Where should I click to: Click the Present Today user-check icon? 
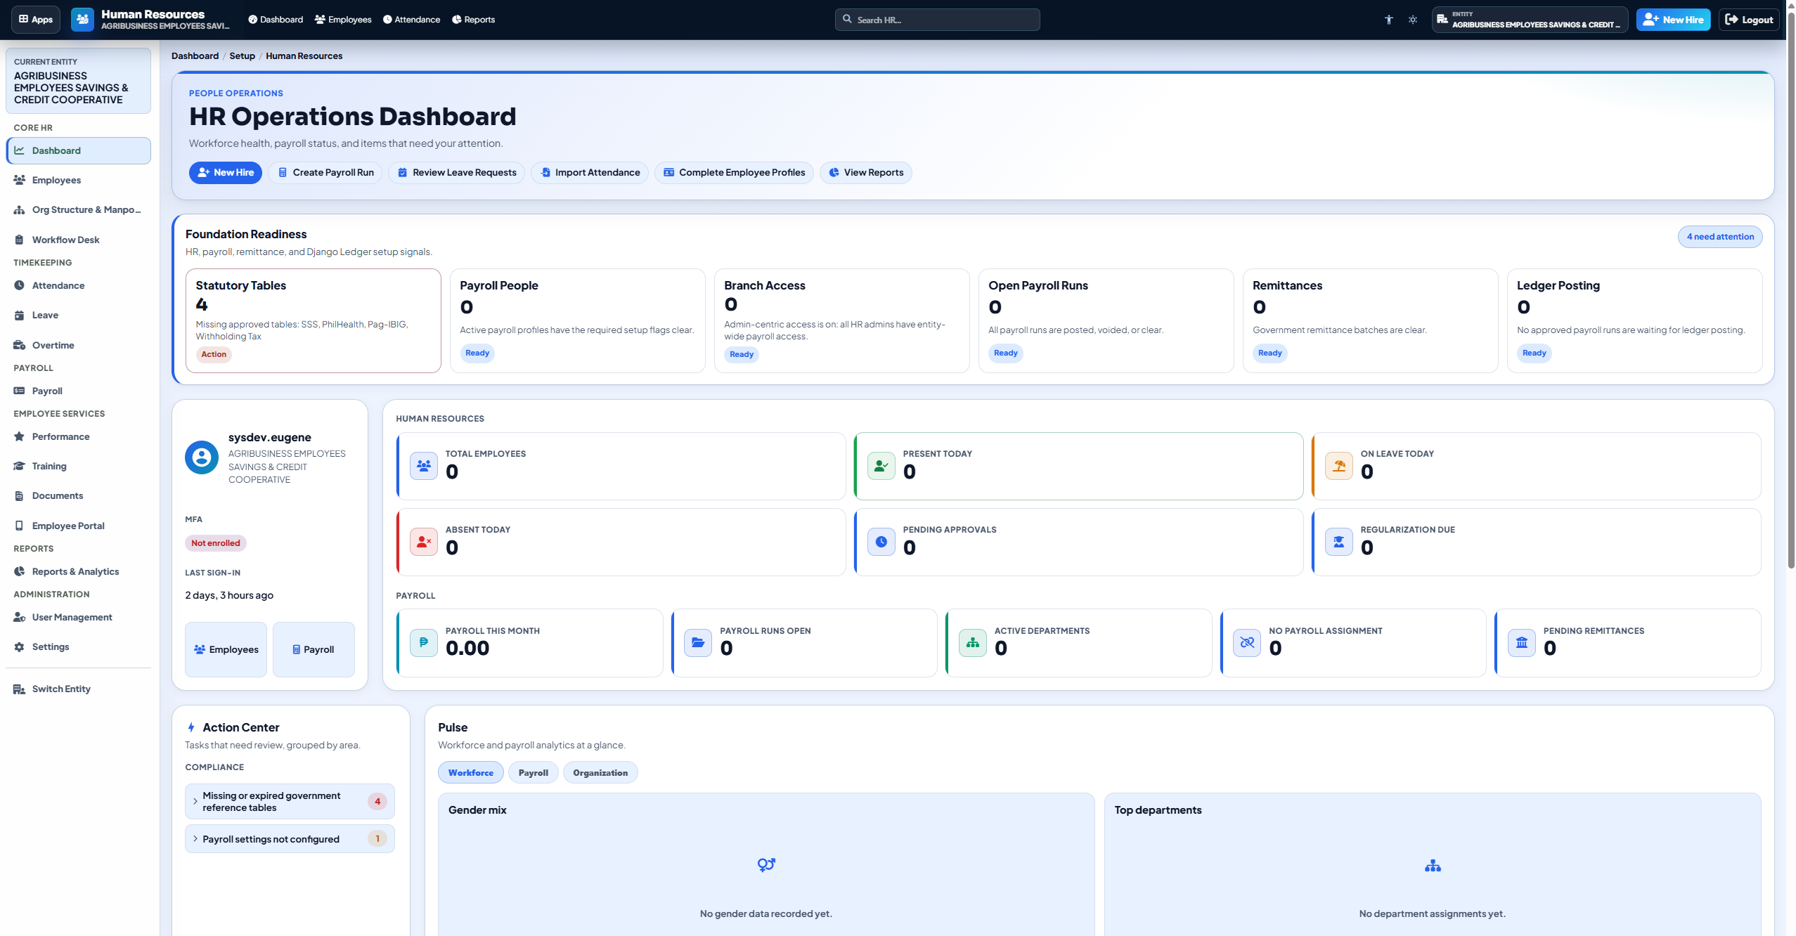pyautogui.click(x=881, y=466)
